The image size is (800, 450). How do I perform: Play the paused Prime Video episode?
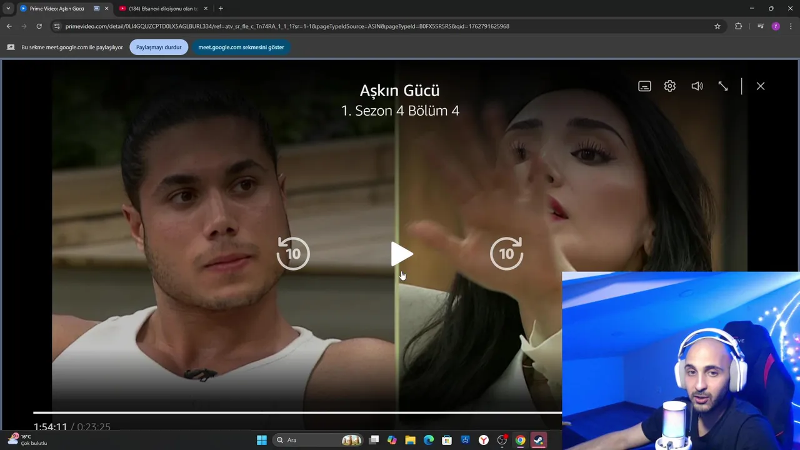click(x=402, y=254)
